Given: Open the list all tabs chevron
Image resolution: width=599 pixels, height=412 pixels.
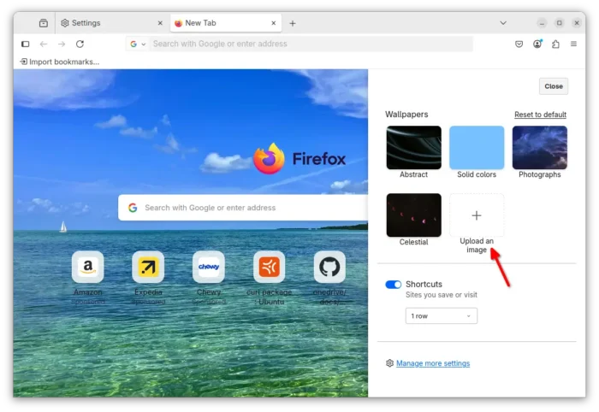Looking at the screenshot, I should 503,23.
